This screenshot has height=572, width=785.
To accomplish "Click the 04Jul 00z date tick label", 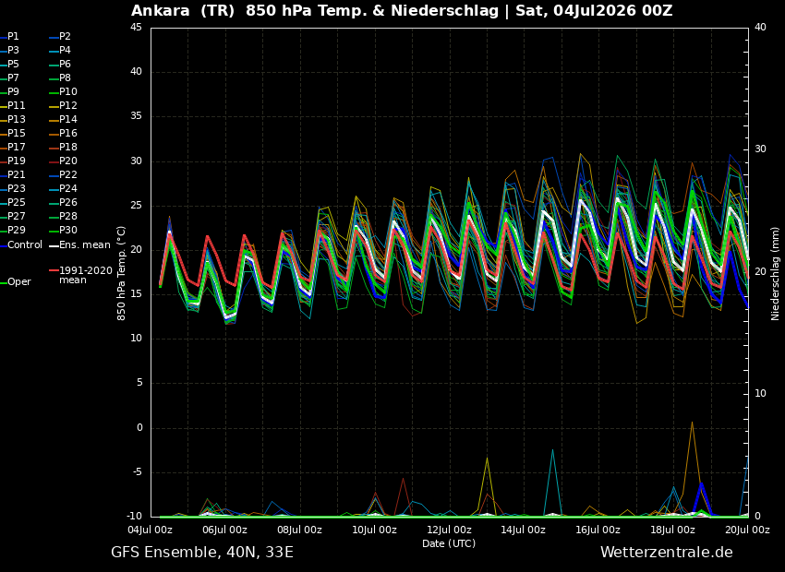I will click(151, 530).
